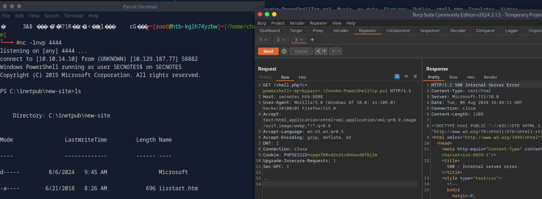Open Edit menu in Parrot Terminal

(19, 16)
